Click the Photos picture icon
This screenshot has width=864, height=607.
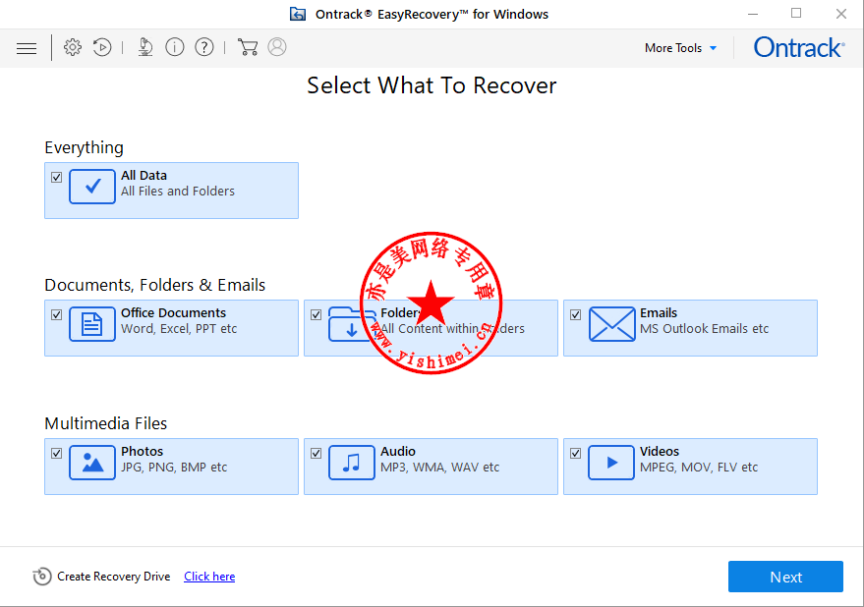click(x=92, y=463)
